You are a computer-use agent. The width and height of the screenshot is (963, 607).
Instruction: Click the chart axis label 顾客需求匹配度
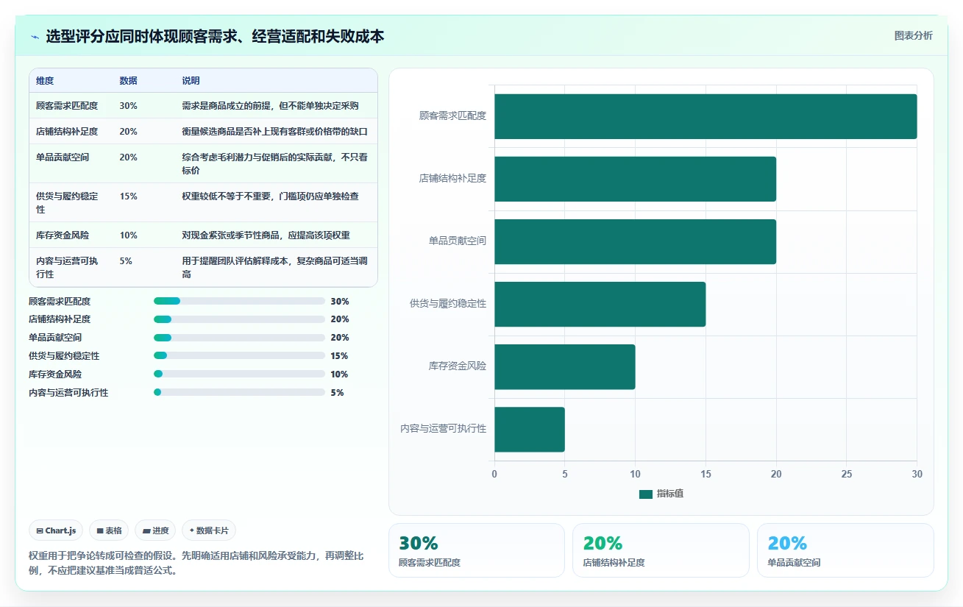(x=452, y=116)
